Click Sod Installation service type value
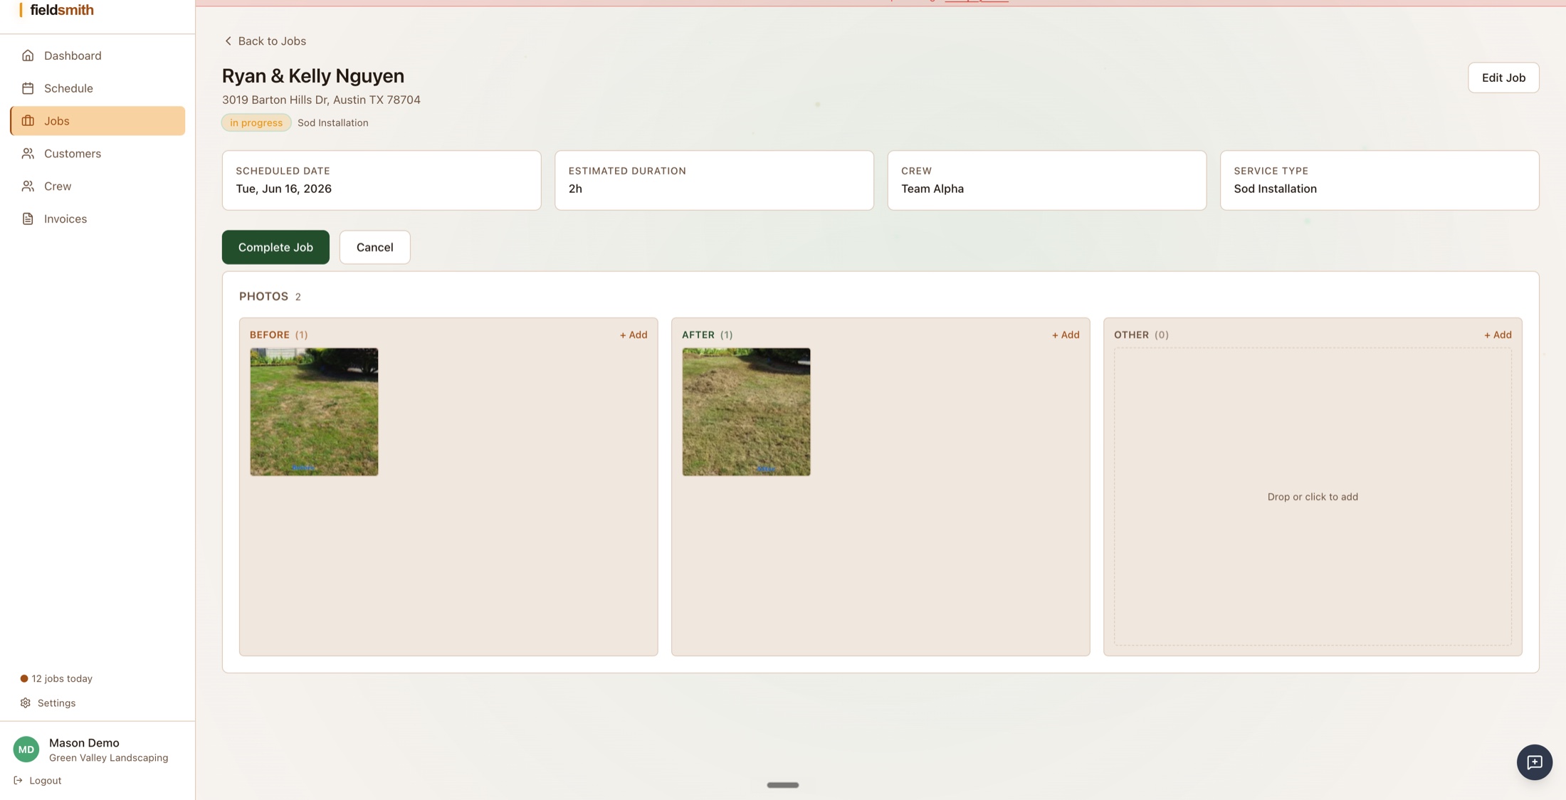This screenshot has height=800, width=1566. click(1275, 189)
